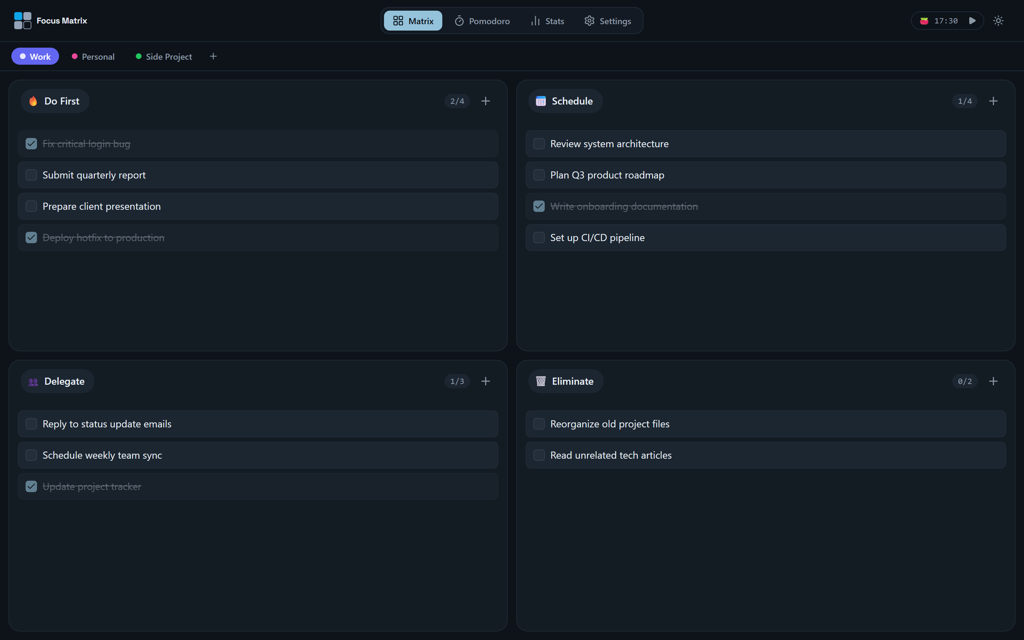
Task: Switch to the Stats view
Action: point(548,21)
